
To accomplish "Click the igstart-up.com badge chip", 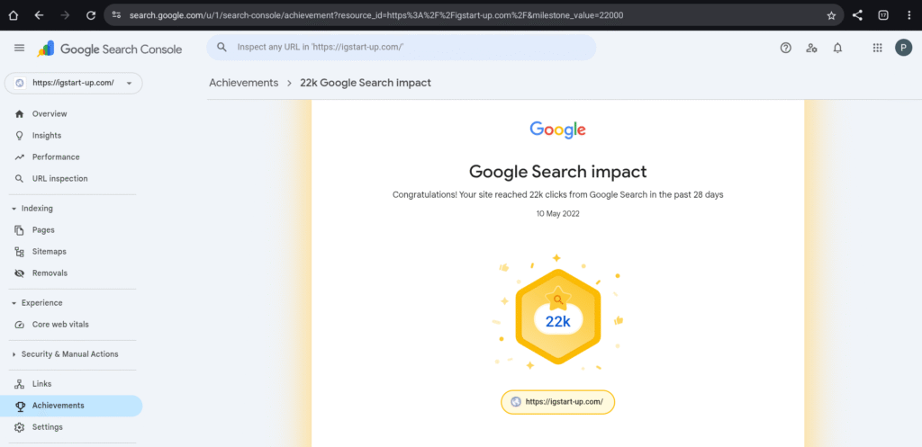I will [x=557, y=402].
